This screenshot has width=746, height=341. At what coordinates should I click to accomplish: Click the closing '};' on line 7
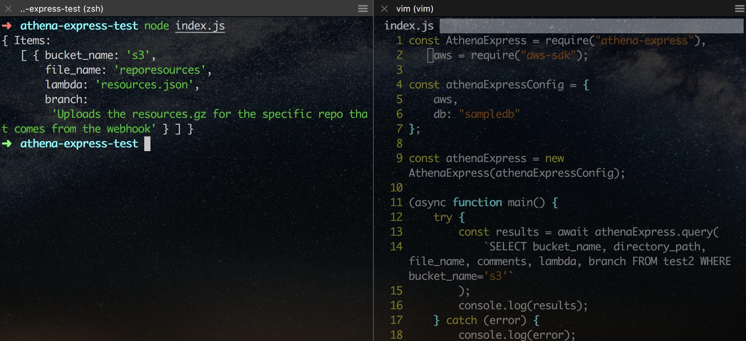tap(414, 129)
